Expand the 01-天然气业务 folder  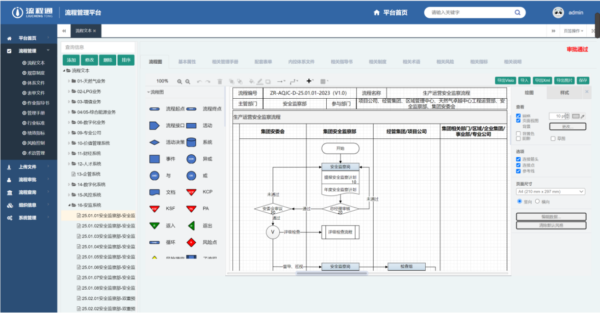point(69,81)
